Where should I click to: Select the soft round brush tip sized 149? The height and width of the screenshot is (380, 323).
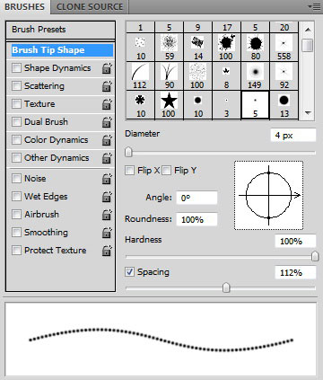click(x=255, y=76)
